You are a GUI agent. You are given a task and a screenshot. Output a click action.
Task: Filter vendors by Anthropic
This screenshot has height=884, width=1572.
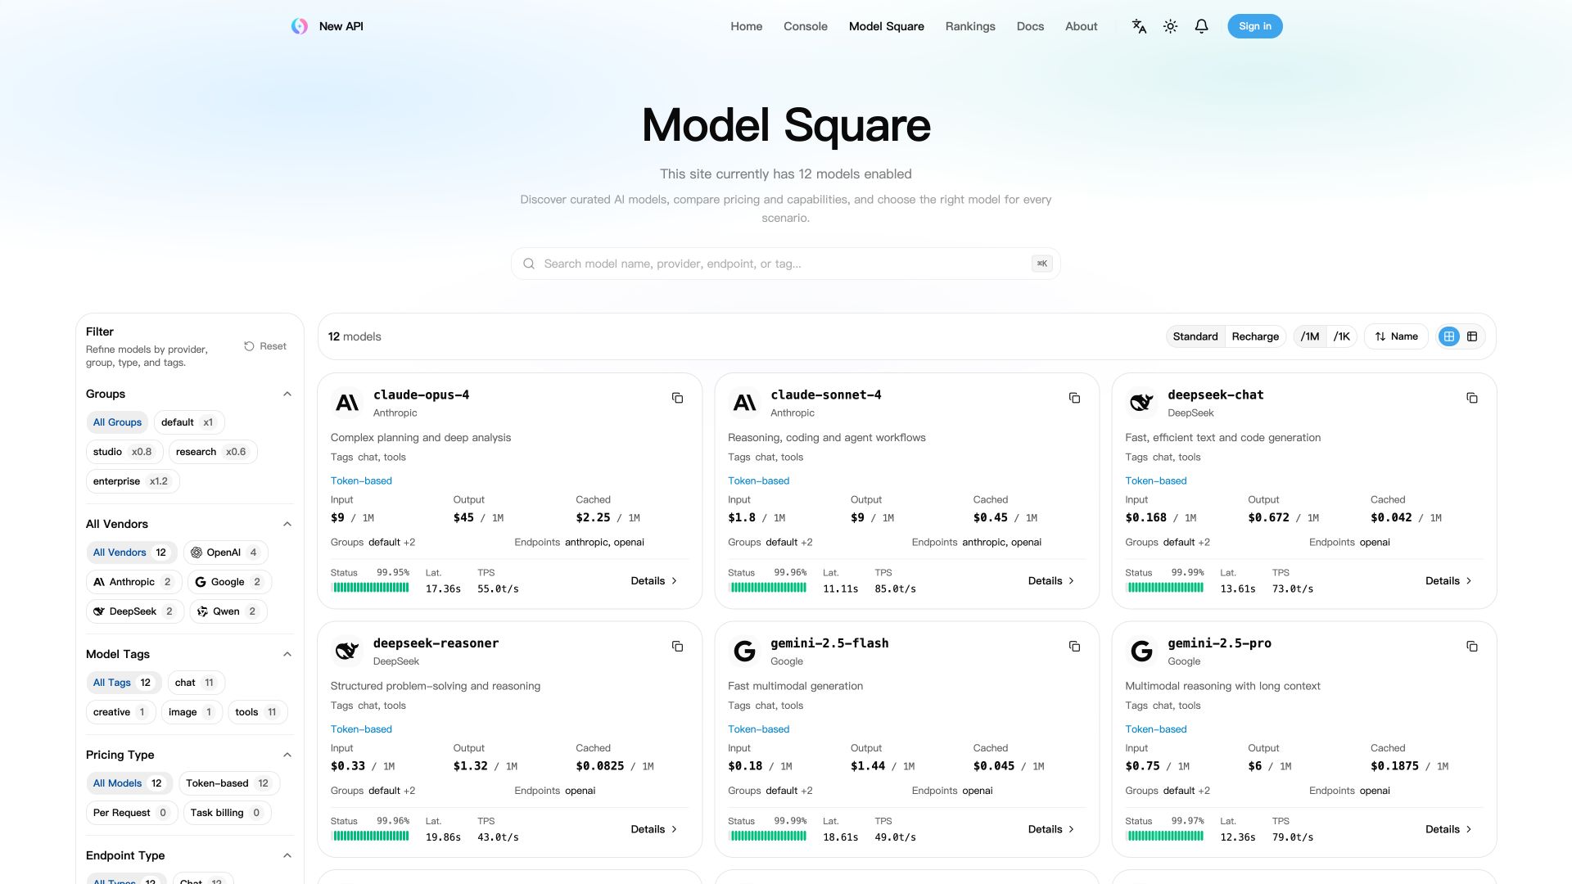coord(133,582)
